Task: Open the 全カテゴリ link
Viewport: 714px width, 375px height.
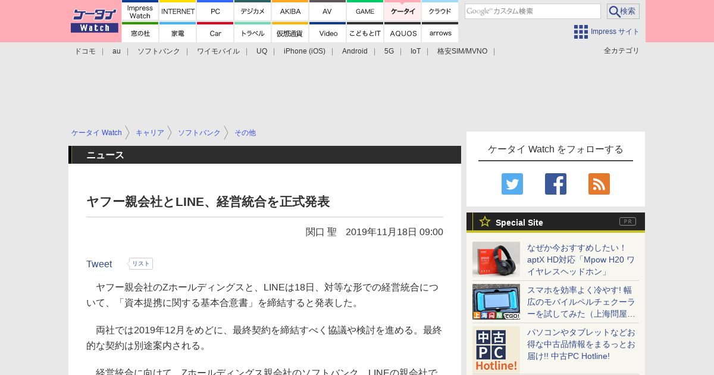Action: 622,51
